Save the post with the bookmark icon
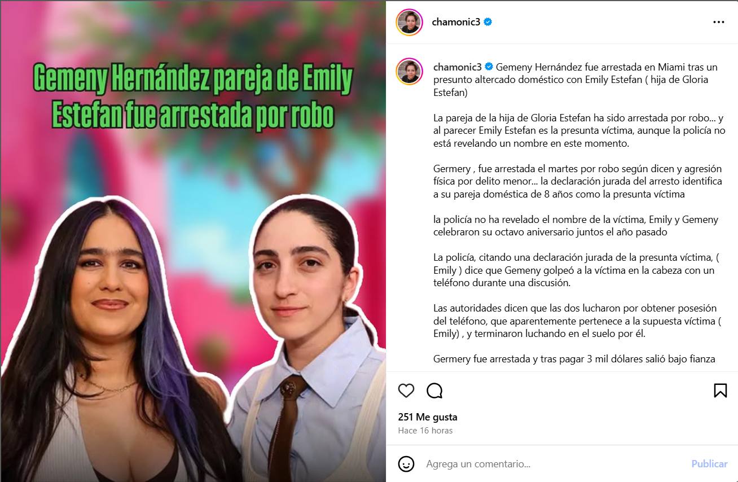This screenshot has height=482, width=738. click(720, 391)
